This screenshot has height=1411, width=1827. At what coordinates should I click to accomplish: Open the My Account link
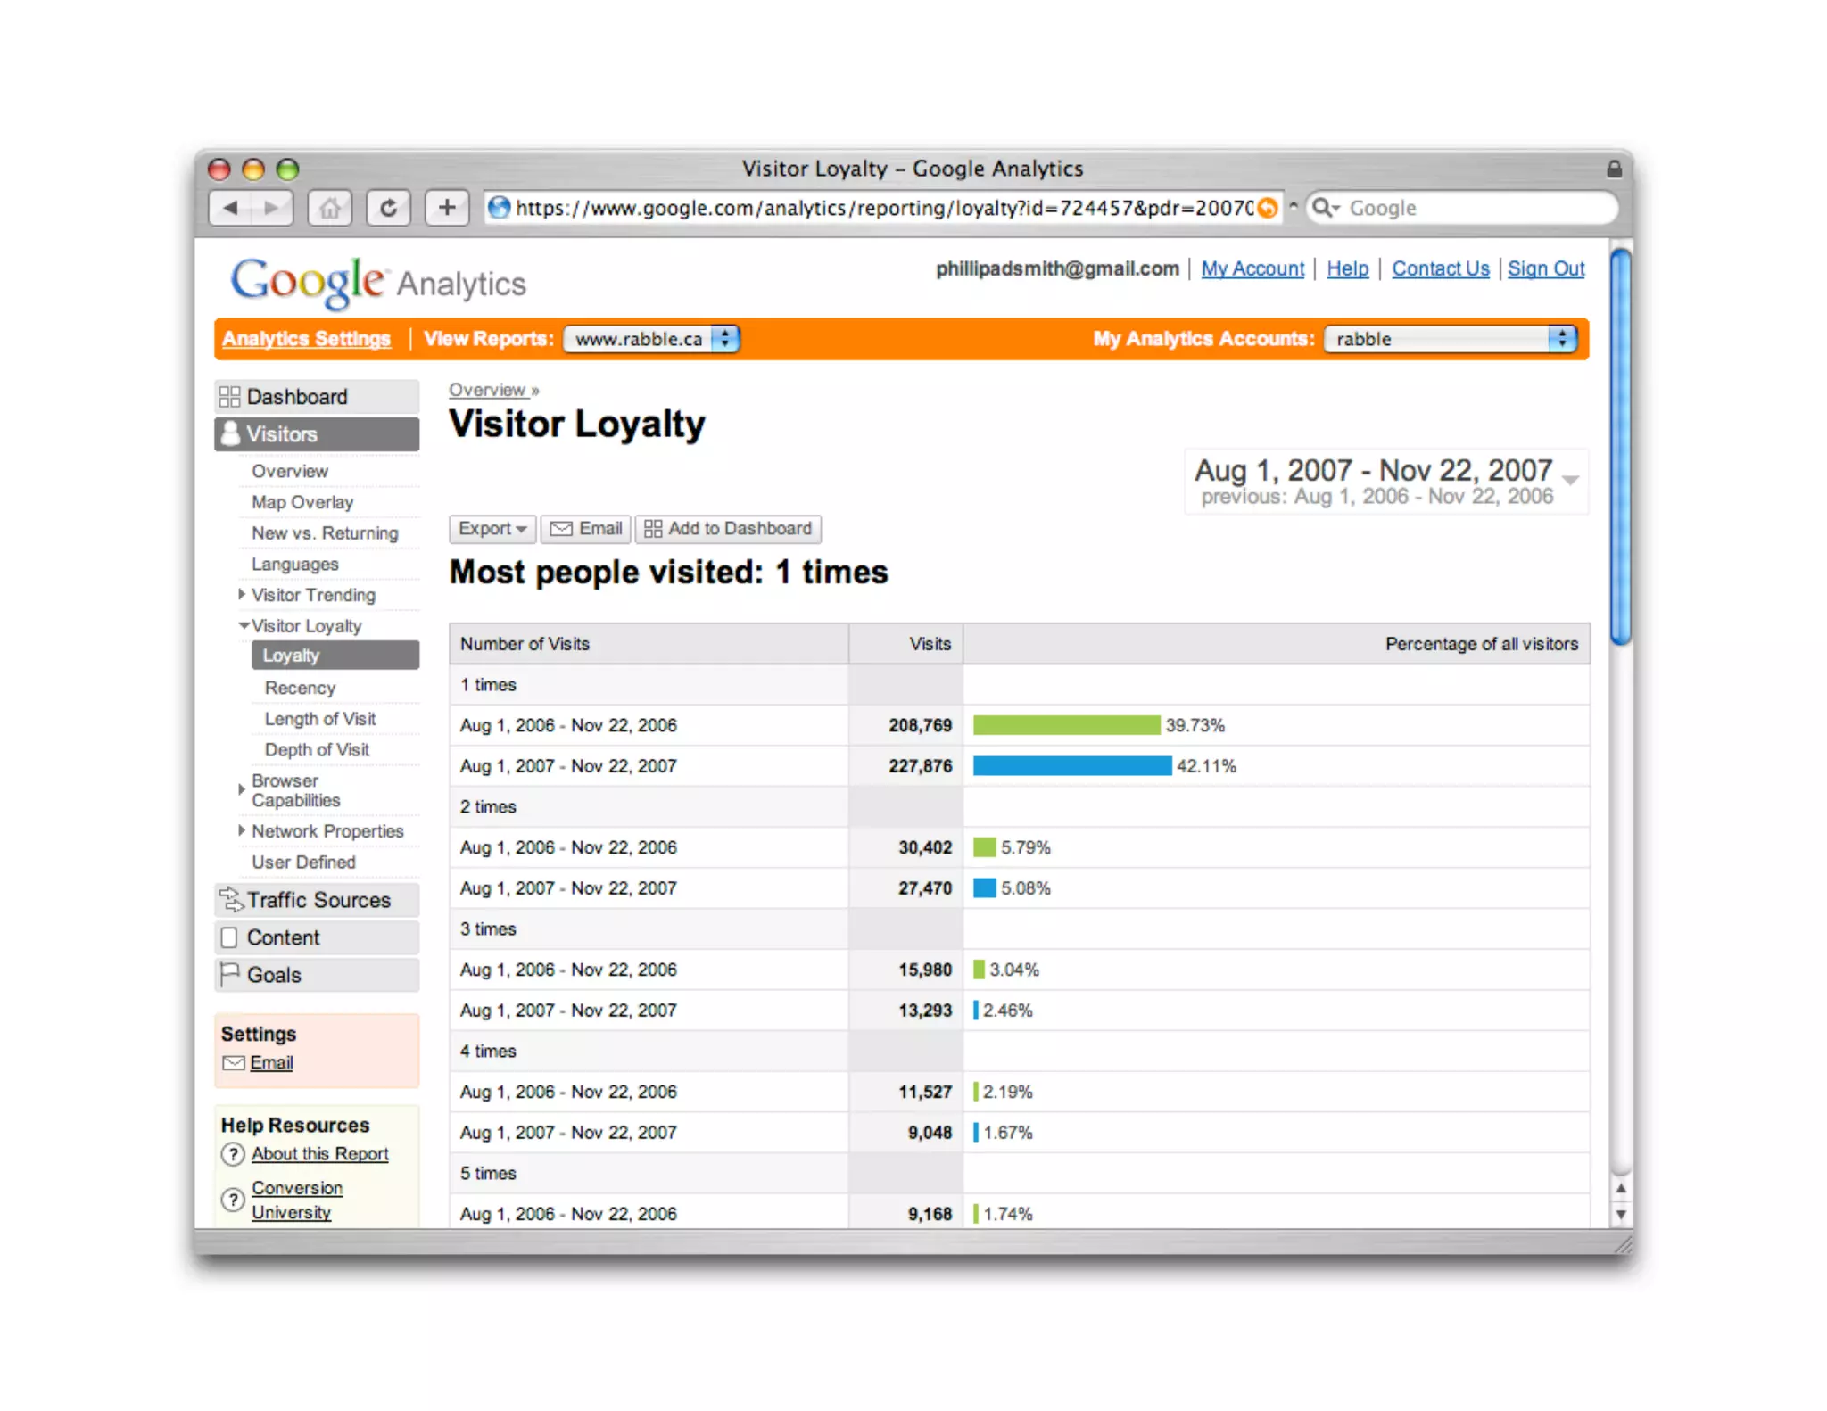[1252, 268]
